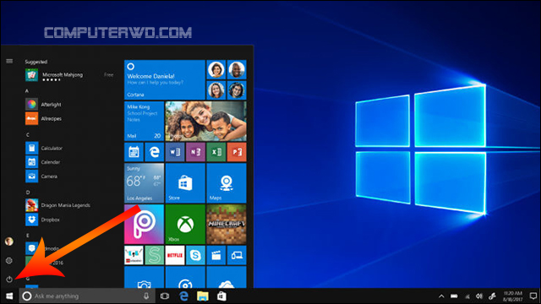Click the Calendar small tile
Image resolution: width=541 pixels, height=304 pixels.
134,152
